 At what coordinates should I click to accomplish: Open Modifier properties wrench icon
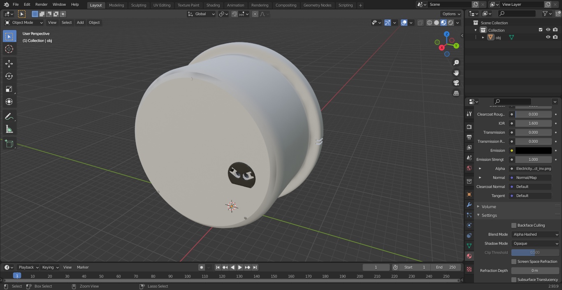[x=469, y=204]
